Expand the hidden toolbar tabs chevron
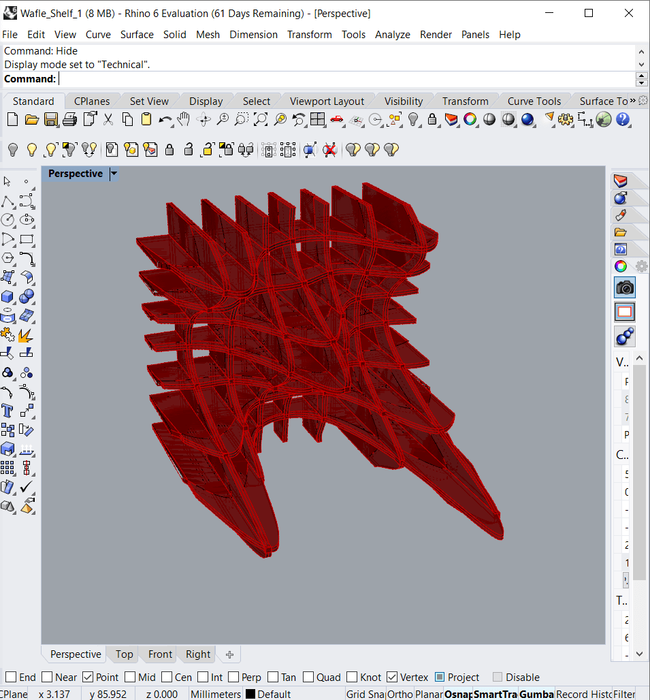650x700 pixels. click(632, 101)
